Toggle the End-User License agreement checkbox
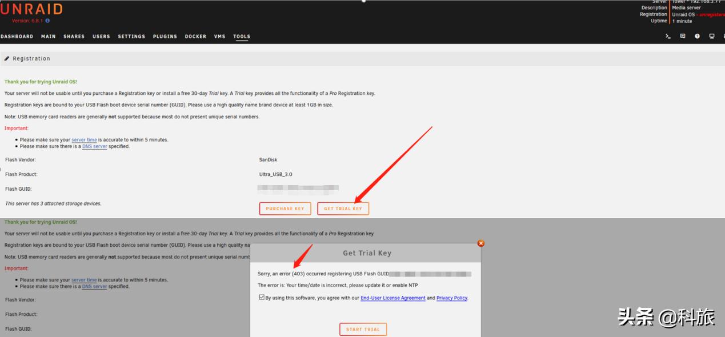The height and width of the screenshot is (337, 725). [x=261, y=298]
